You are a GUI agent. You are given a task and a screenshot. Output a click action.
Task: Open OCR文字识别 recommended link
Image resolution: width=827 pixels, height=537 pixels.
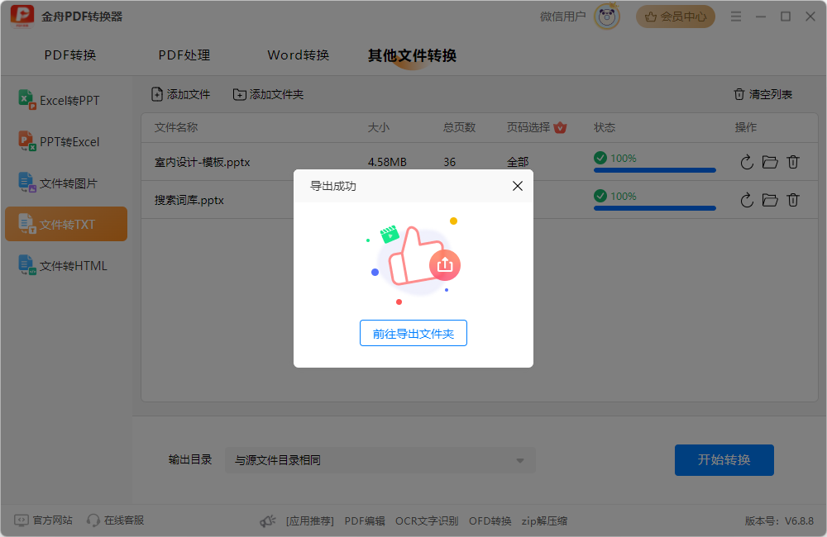click(427, 521)
